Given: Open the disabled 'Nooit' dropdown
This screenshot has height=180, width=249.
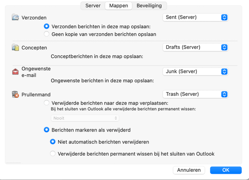Looking at the screenshot, I should [85, 118].
